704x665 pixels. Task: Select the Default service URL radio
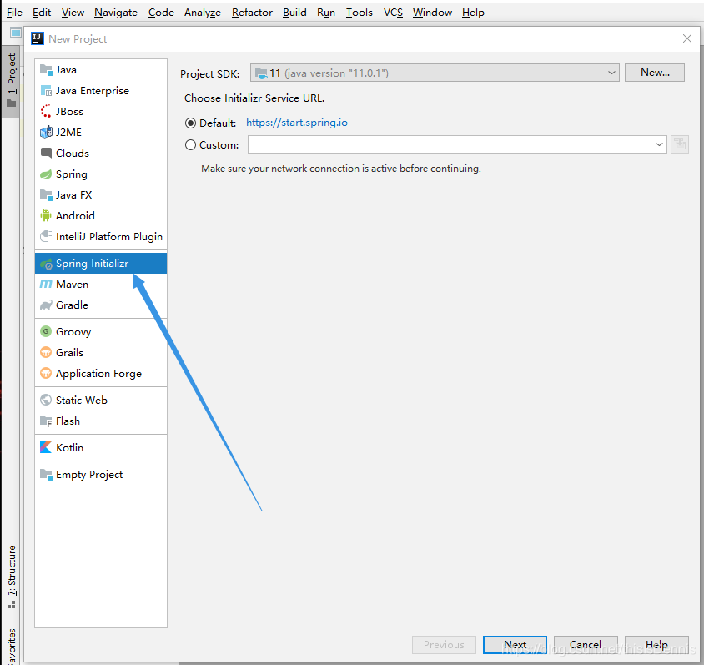point(190,123)
